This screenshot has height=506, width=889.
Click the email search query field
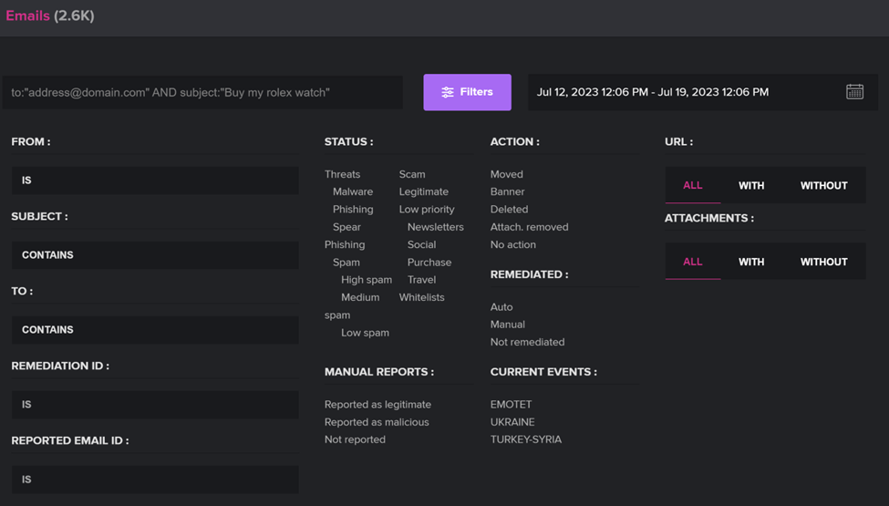202,92
